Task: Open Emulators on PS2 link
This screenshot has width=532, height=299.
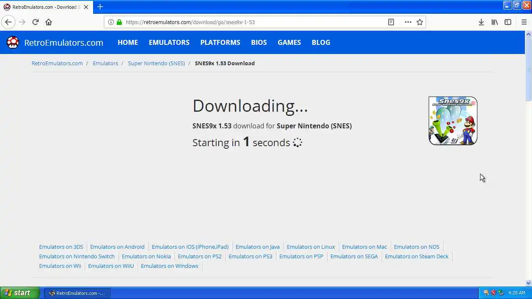Action: pyautogui.click(x=200, y=256)
